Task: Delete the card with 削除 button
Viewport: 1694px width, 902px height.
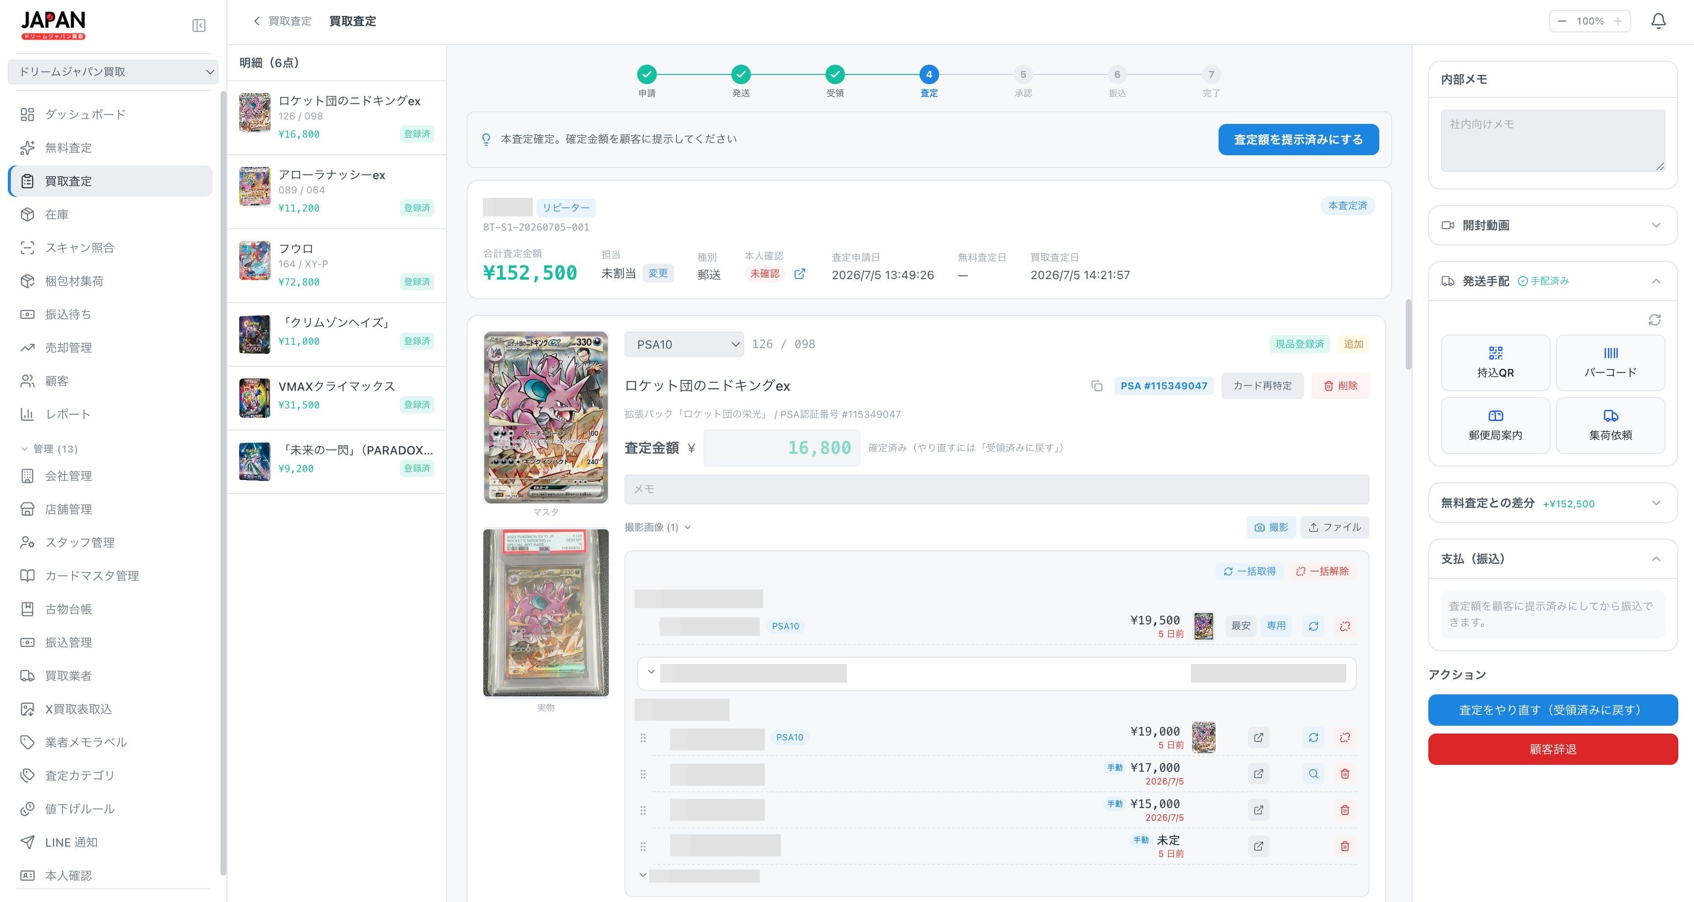Action: [x=1340, y=386]
